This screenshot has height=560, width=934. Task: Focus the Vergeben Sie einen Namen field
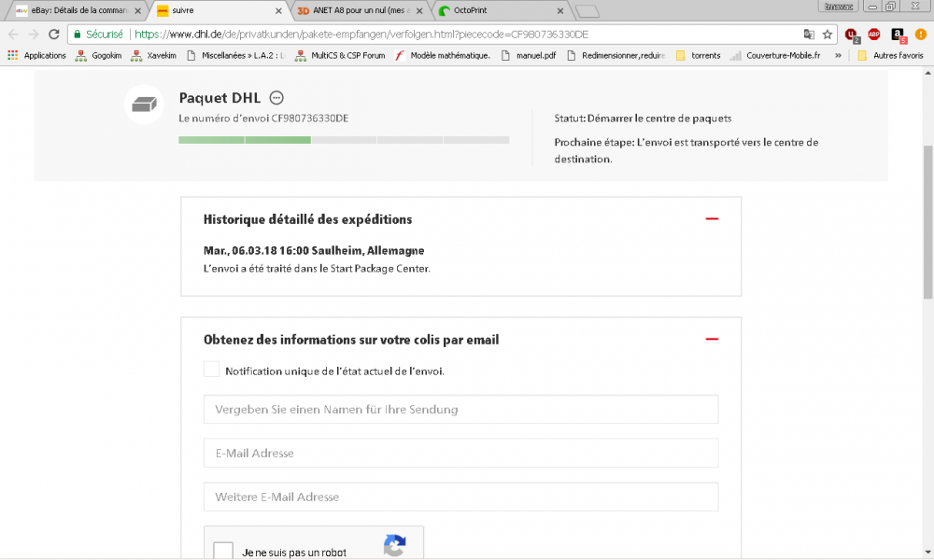pyautogui.click(x=461, y=410)
